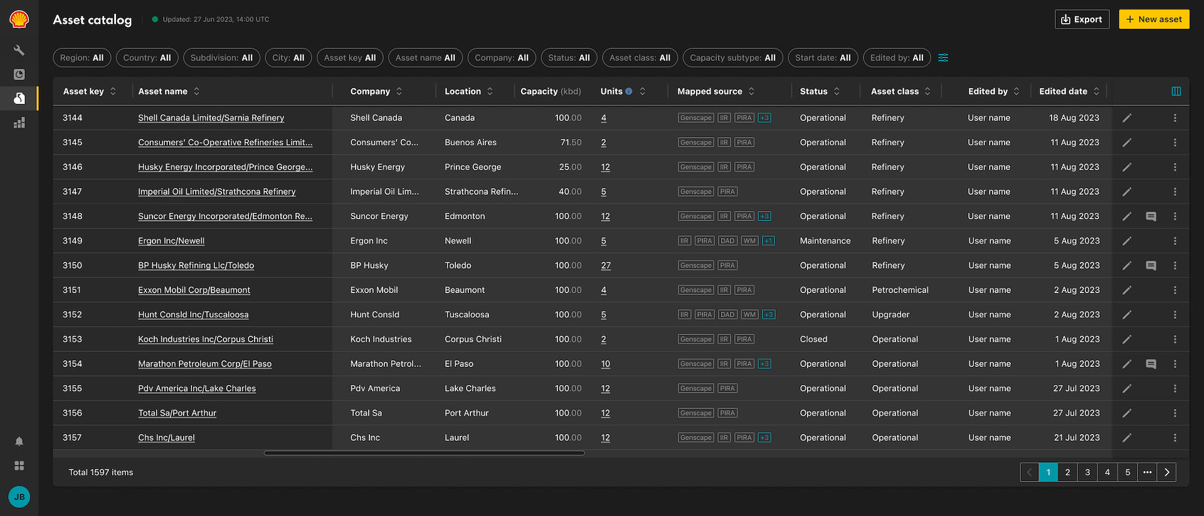Open the Country filter dropdown
Screen dimensions: 1204x516
click(147, 58)
